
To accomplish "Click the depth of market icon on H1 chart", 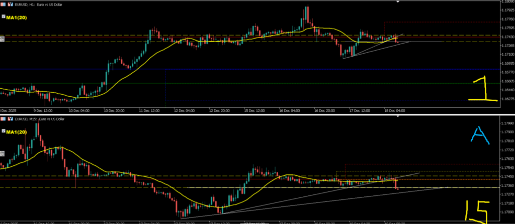I will [x=9, y=3].
